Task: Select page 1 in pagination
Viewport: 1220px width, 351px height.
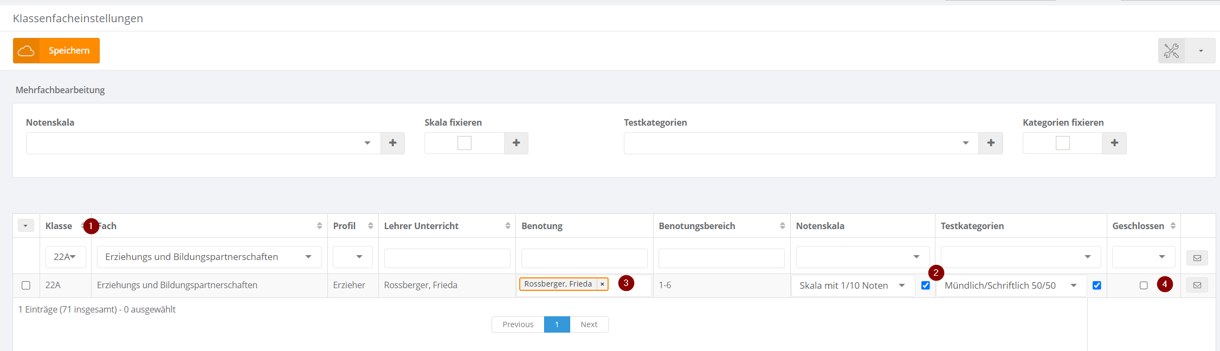Action: 557,324
